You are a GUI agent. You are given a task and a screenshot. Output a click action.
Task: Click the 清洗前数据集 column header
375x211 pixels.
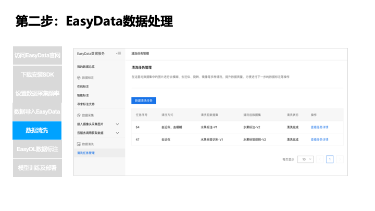pyautogui.click(x=209, y=115)
